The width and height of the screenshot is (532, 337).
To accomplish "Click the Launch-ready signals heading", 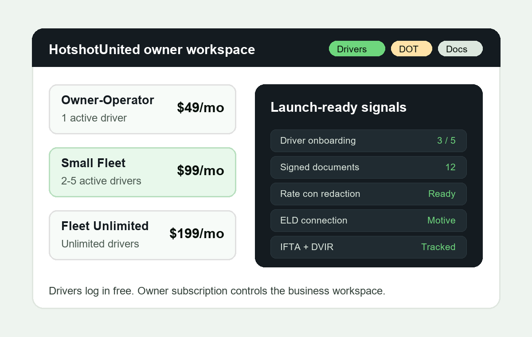I will pyautogui.click(x=339, y=107).
